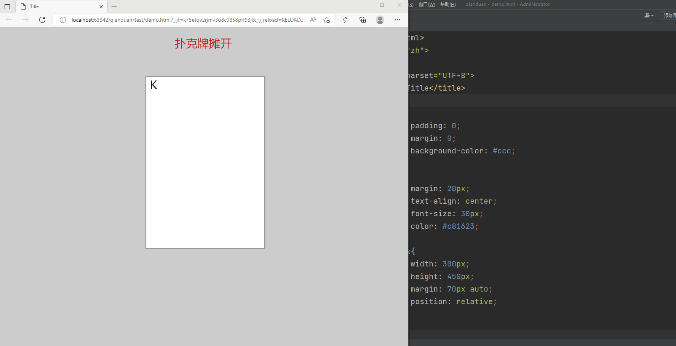
Task: Close the browser window
Action: (x=400, y=5)
